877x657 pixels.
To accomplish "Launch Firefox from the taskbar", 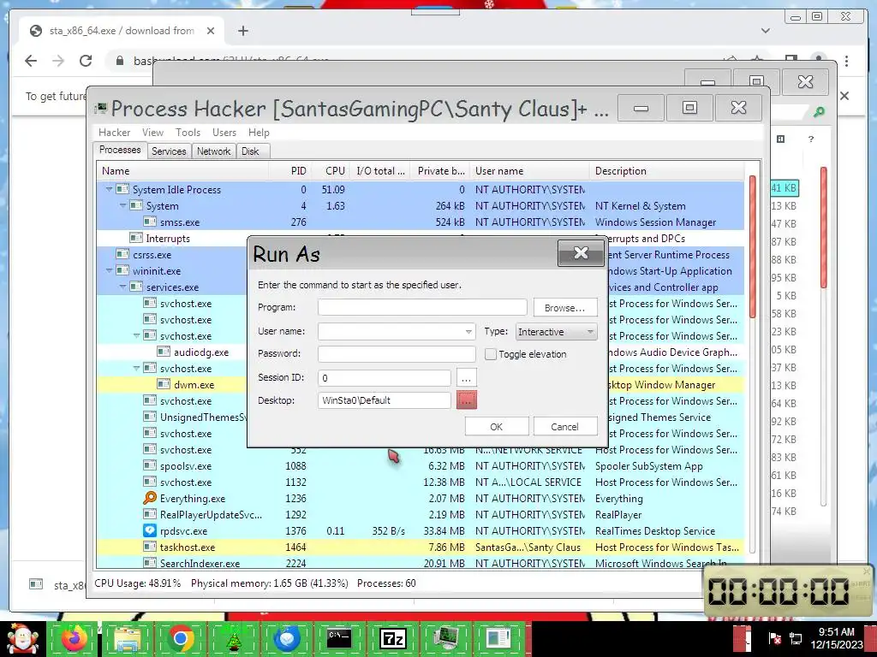I will (74, 638).
